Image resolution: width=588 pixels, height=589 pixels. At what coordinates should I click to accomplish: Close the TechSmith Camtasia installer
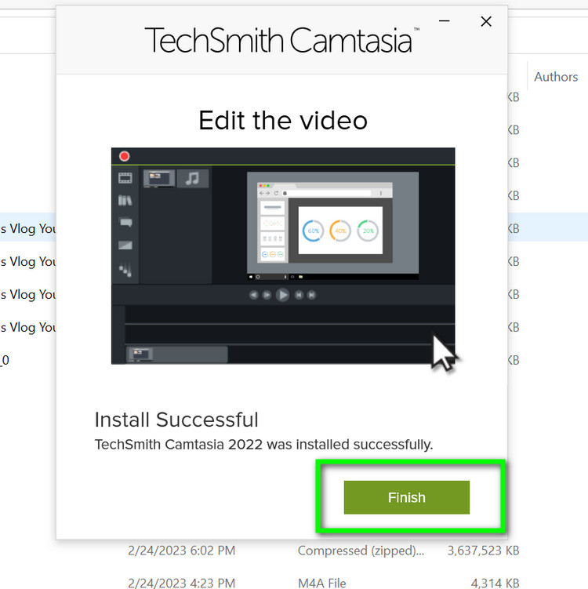click(x=486, y=21)
